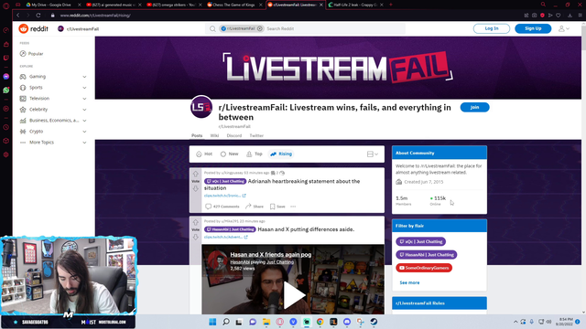Open the post layout view dropdown
The image size is (586, 329).
[373, 154]
